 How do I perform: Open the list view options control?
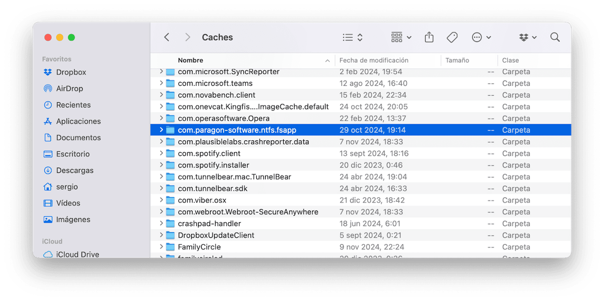353,37
